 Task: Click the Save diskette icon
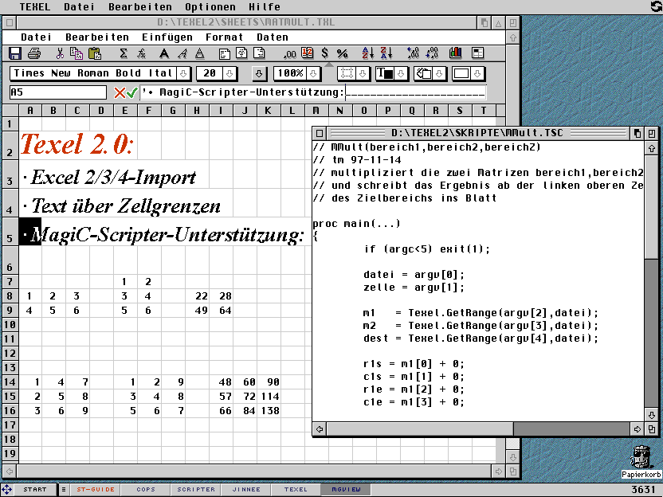click(x=15, y=53)
